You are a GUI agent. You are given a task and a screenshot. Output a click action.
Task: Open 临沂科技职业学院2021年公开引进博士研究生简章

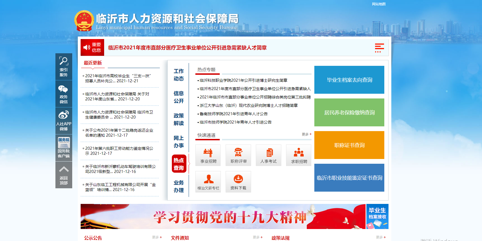point(243,80)
